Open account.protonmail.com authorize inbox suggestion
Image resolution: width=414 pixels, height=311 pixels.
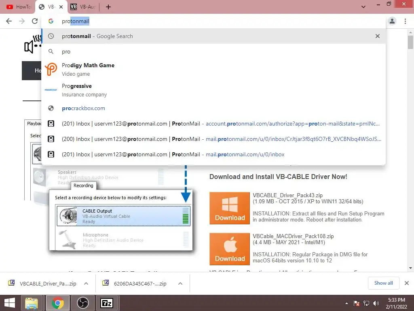(213, 124)
